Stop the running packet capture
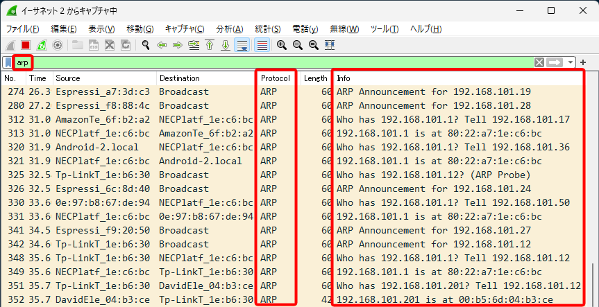Image resolution: width=599 pixels, height=307 pixels. [26, 45]
